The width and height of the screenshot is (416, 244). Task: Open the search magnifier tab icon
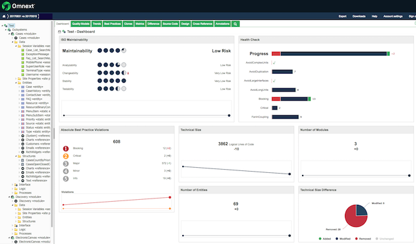click(x=236, y=24)
